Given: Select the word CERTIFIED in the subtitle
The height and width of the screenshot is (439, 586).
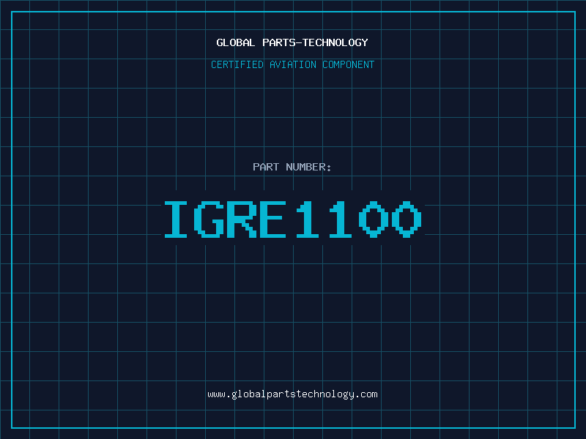Looking at the screenshot, I should coord(237,64).
